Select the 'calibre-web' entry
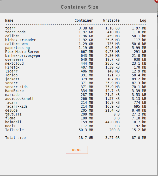This screenshot has width=158, height=176. pyautogui.click(x=16, y=44)
